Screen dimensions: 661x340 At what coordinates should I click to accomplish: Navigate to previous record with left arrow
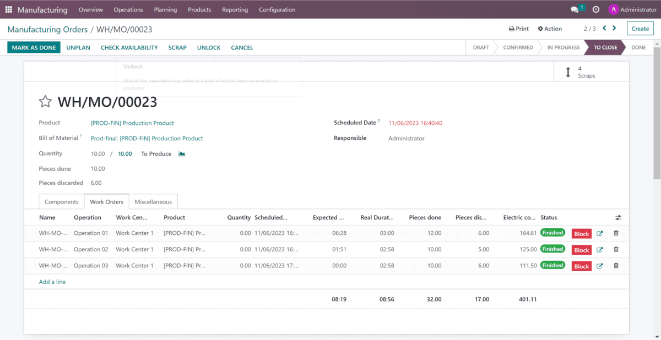coord(604,28)
